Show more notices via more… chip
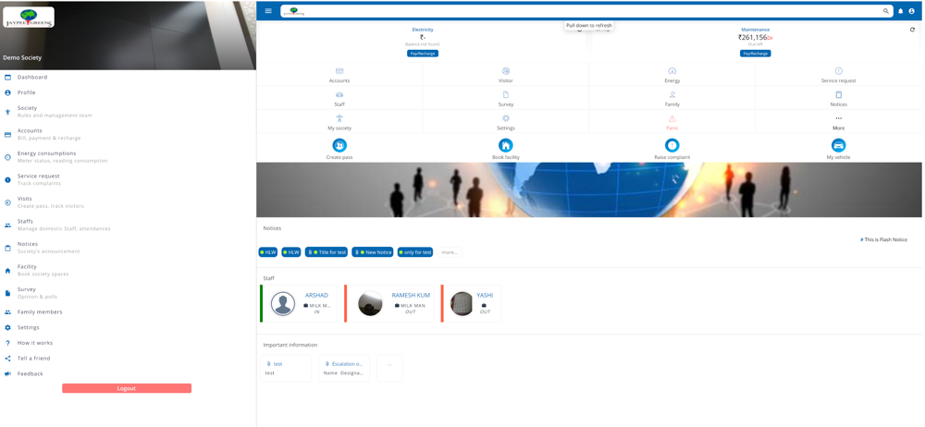Viewport: 925px width, 427px height. click(450, 251)
